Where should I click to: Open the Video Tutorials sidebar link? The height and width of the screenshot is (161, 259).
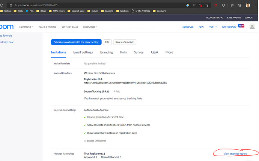click(6, 36)
